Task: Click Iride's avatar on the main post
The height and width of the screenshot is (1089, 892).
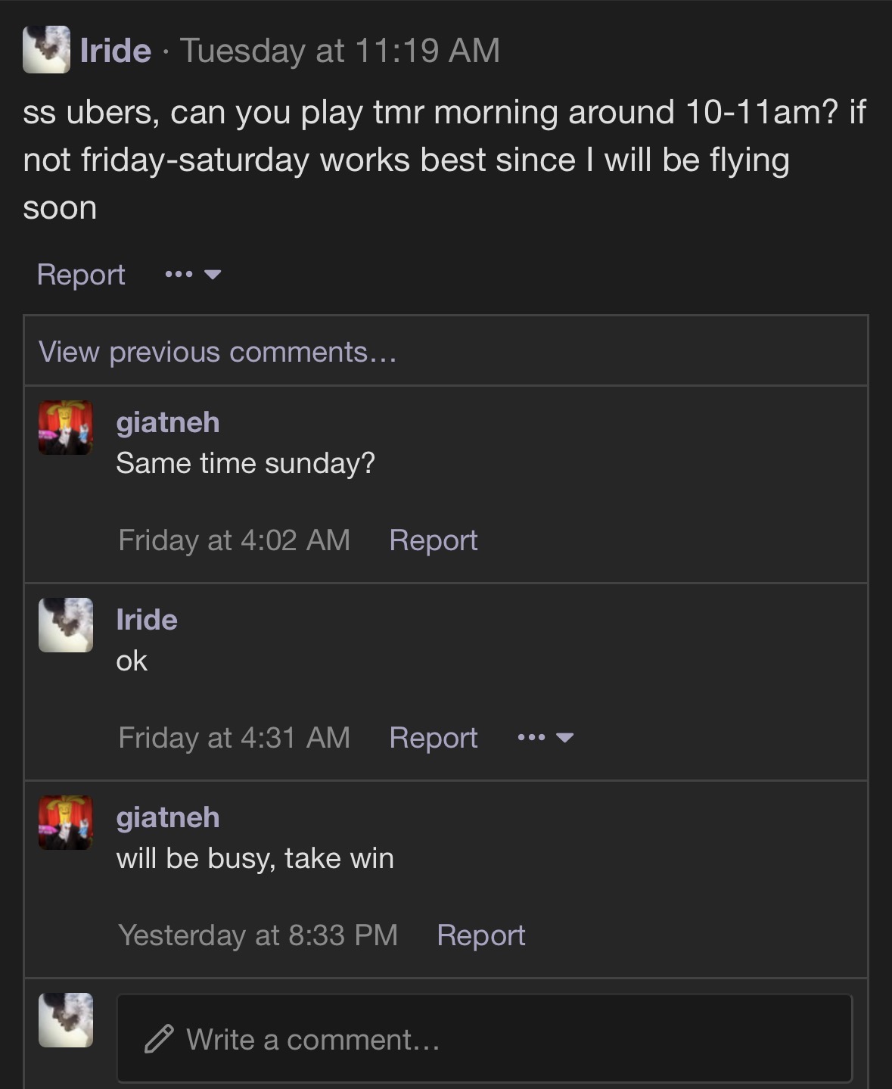Action: (x=46, y=50)
